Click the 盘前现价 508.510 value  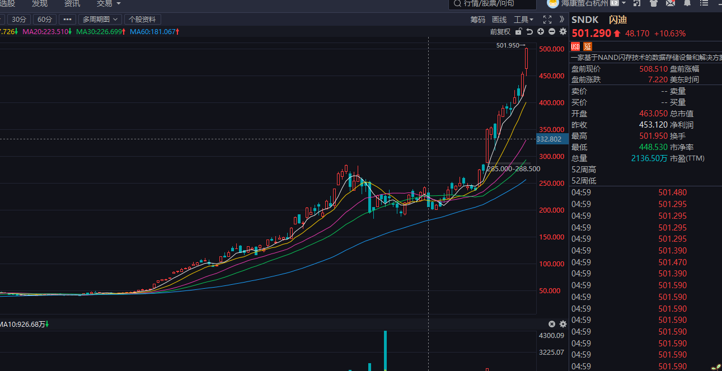pos(653,69)
